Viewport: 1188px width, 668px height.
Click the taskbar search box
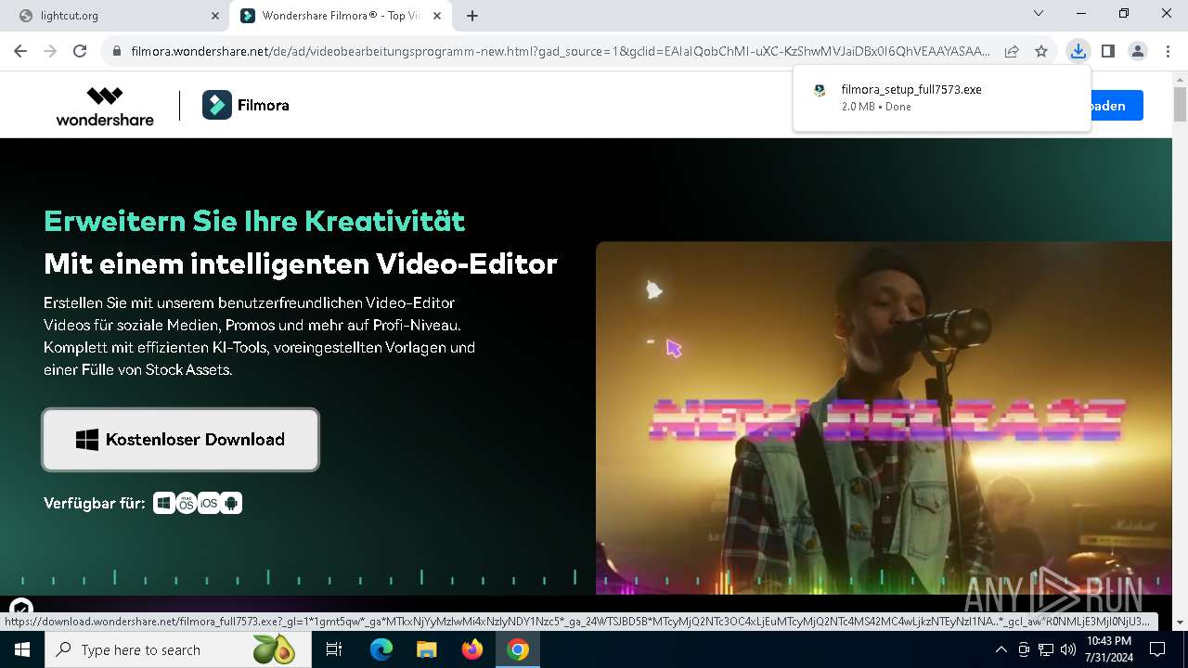[x=176, y=649]
